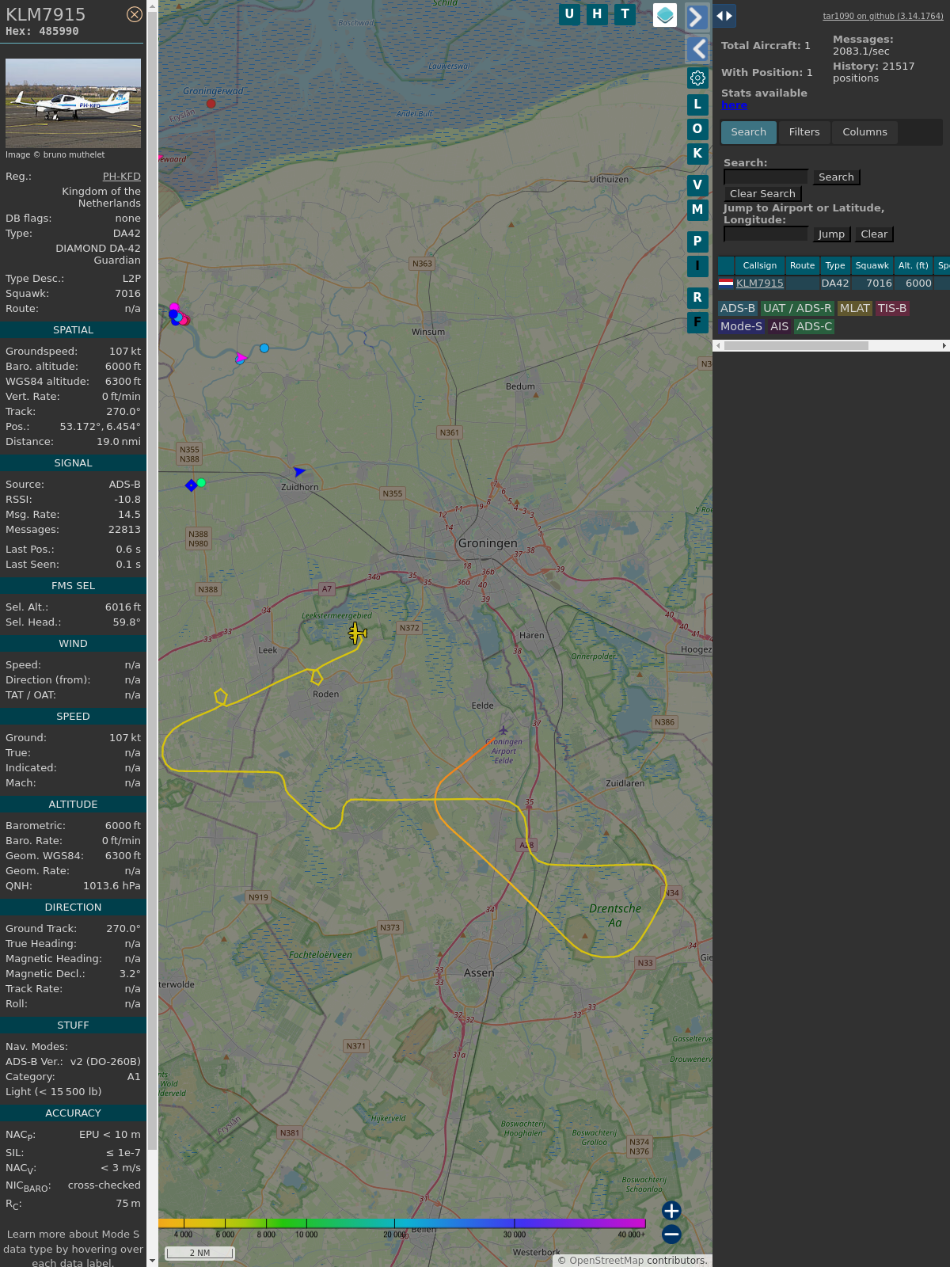
Task: Sort table by Alt. (ft) column
Action: point(913,265)
